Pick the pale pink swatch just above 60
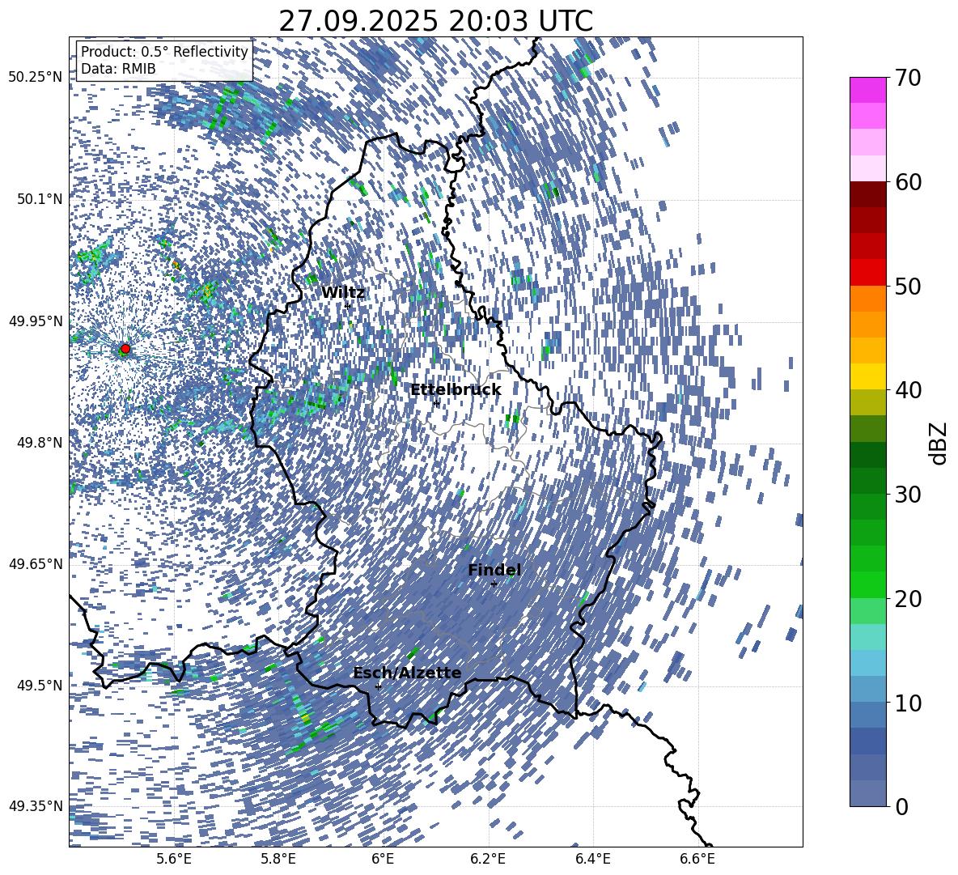 point(867,168)
